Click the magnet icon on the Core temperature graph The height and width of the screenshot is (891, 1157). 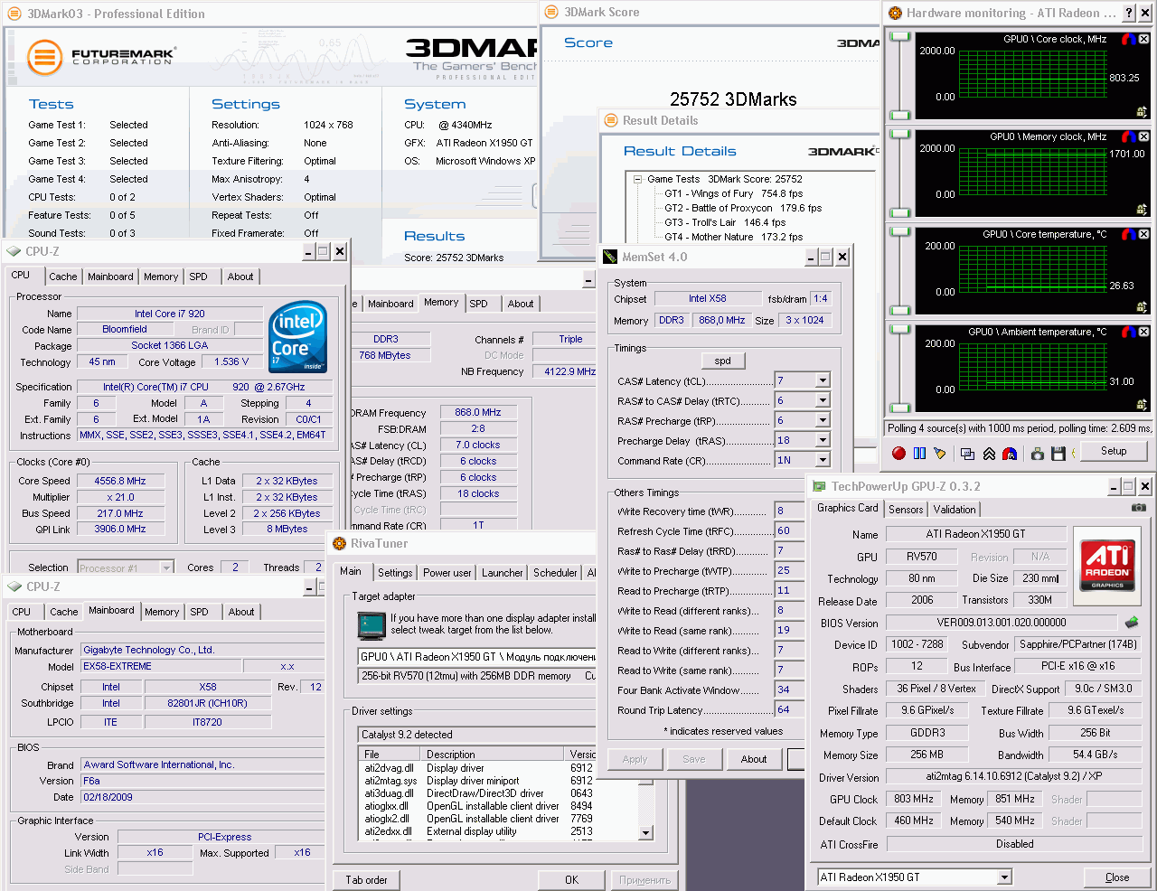[1128, 234]
